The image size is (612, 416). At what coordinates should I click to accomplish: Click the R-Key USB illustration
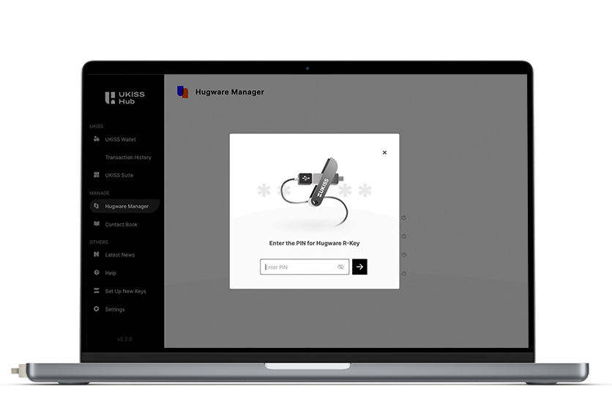(x=314, y=191)
